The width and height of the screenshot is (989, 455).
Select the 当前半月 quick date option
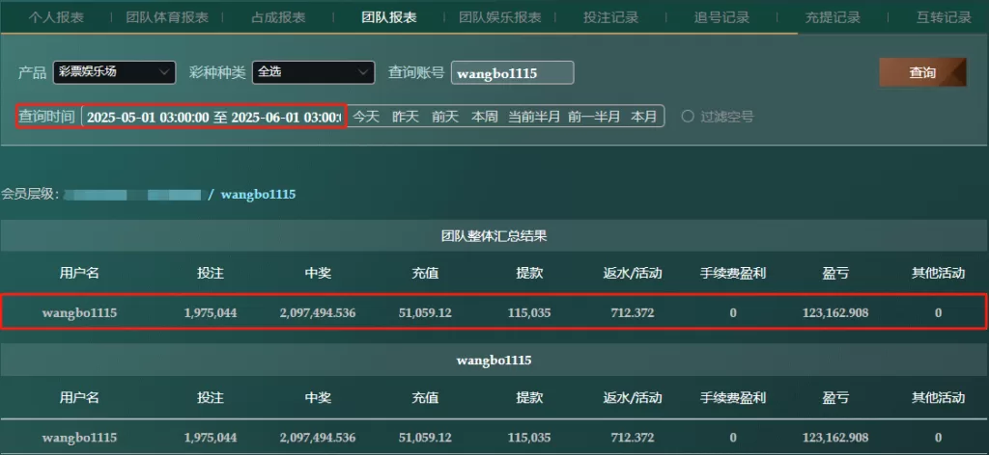coord(534,117)
